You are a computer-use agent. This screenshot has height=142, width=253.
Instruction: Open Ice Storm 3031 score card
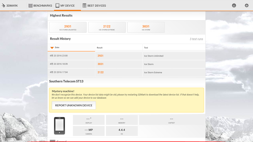click(146, 27)
